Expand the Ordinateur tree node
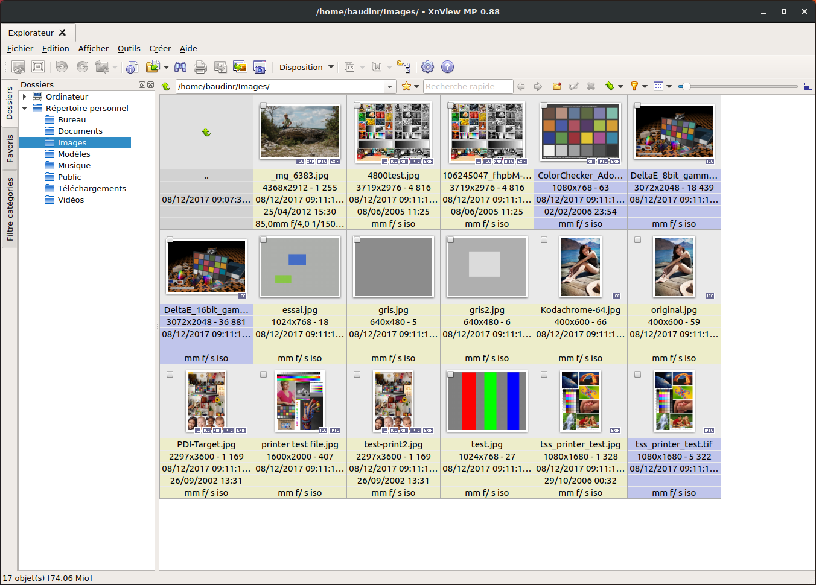 (x=24, y=96)
